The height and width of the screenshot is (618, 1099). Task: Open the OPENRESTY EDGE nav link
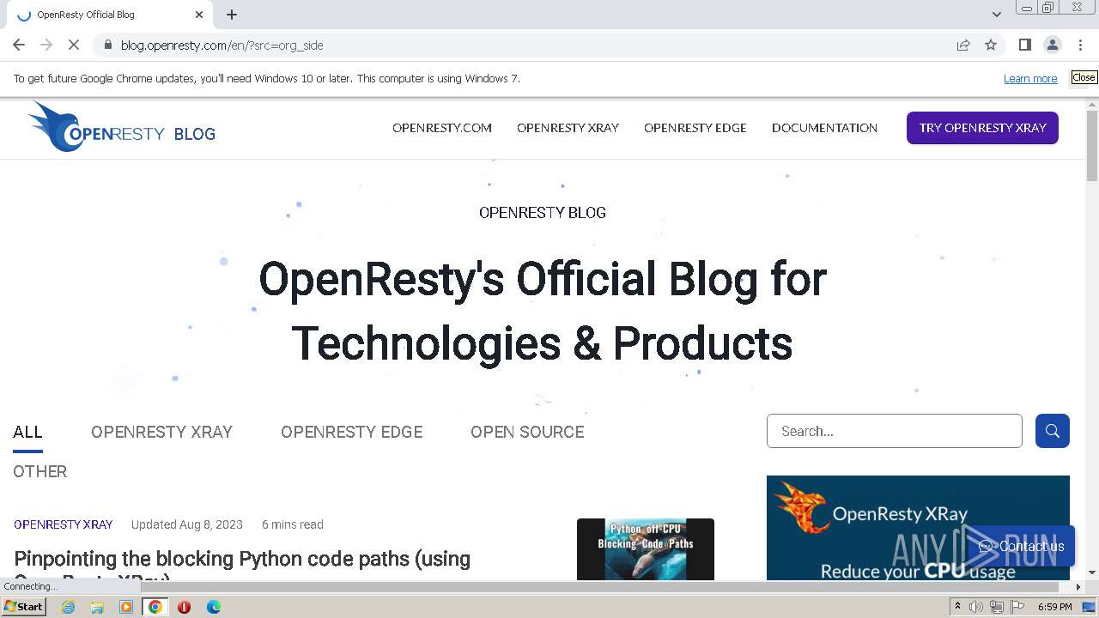coord(695,128)
